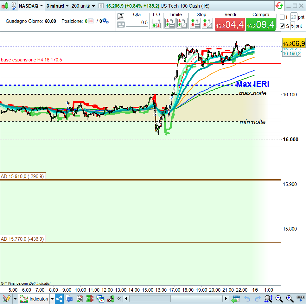Click the drawing tools pencil icon

[6, 299]
